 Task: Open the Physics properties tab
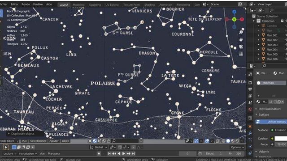tap(250, 147)
